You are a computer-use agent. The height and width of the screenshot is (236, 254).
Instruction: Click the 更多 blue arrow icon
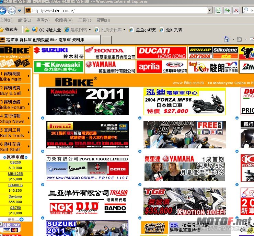(21, 220)
